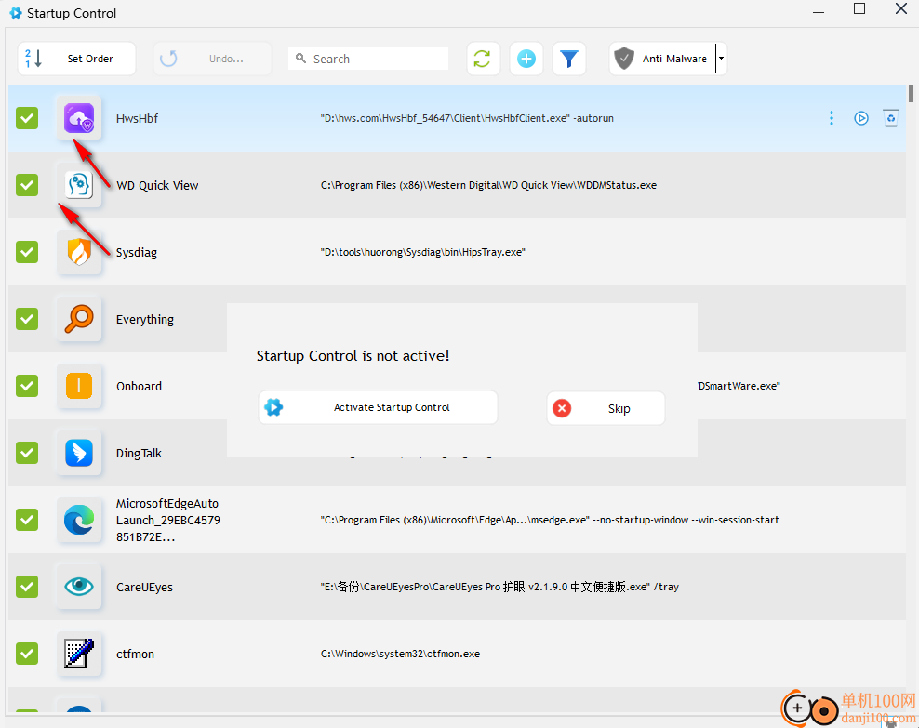Click the search magnifier icon
Screen dimensions: 919x728
tap(300, 59)
